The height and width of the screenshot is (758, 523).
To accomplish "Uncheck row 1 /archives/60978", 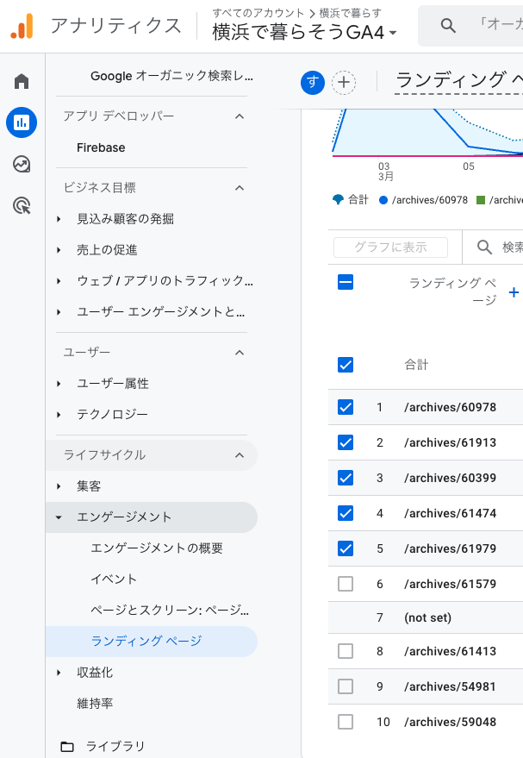I will [x=346, y=407].
